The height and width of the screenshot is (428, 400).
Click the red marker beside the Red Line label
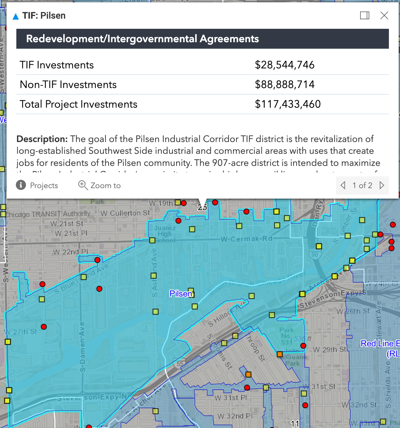(x=303, y=346)
